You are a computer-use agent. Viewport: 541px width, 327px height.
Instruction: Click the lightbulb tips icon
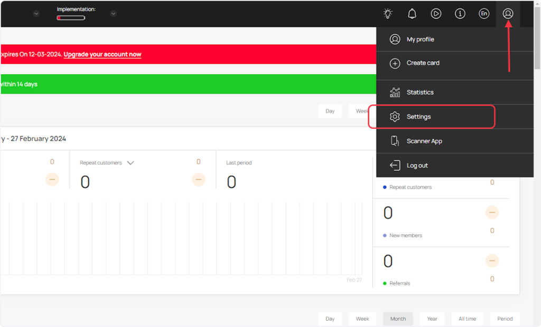[x=388, y=14]
